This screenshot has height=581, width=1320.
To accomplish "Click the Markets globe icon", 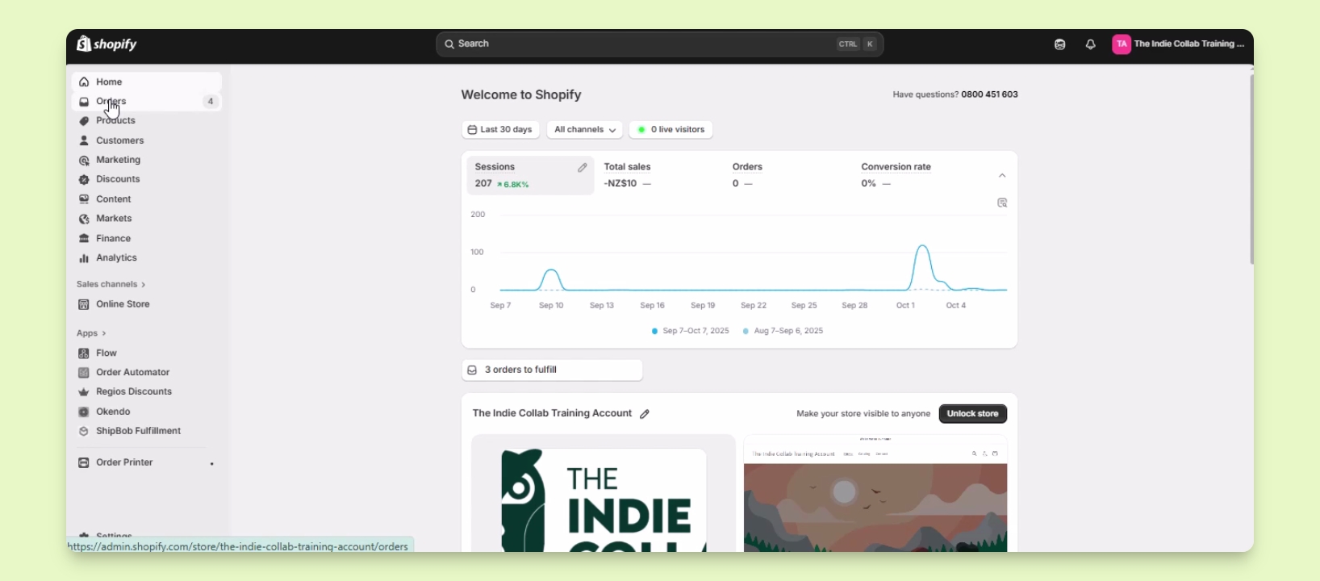I will [x=84, y=219].
